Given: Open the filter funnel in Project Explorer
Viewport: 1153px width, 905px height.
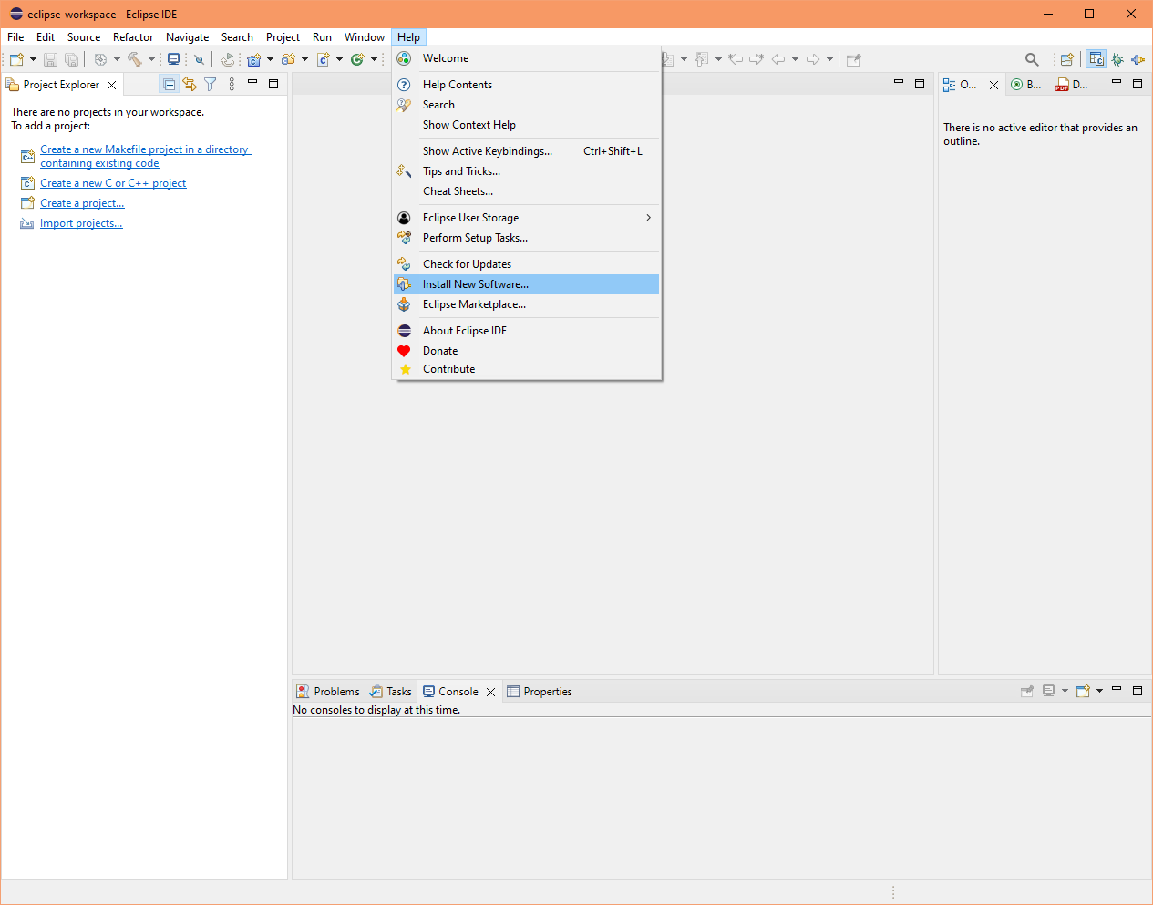Looking at the screenshot, I should click(211, 84).
